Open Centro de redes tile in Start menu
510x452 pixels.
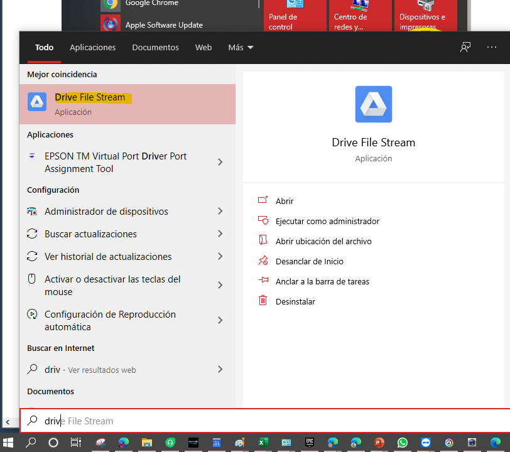coord(361,16)
